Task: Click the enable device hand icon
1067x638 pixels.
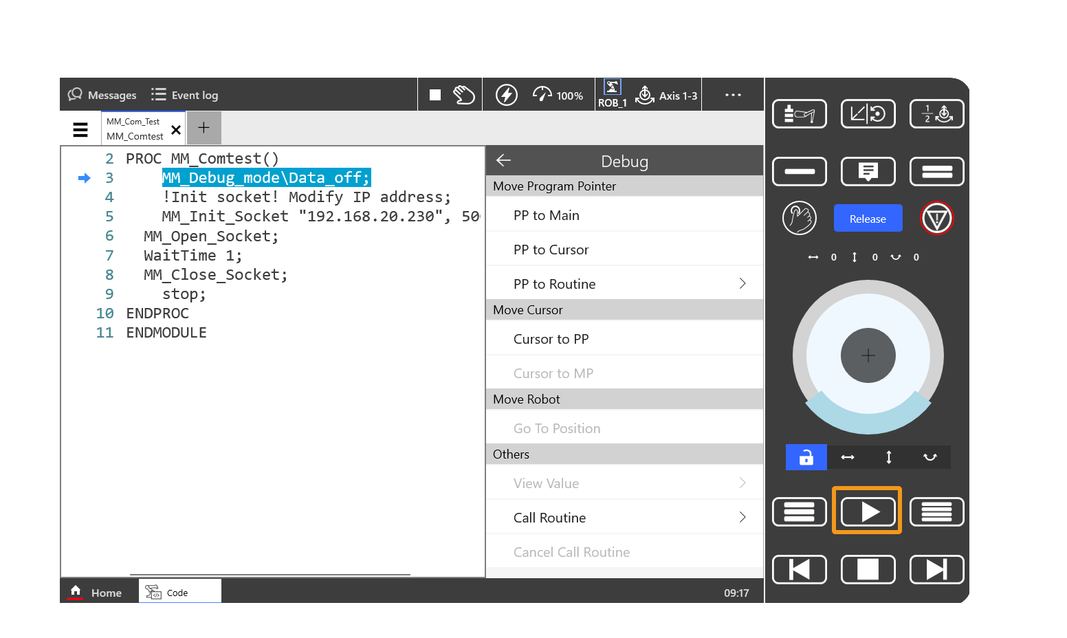Action: pos(799,219)
